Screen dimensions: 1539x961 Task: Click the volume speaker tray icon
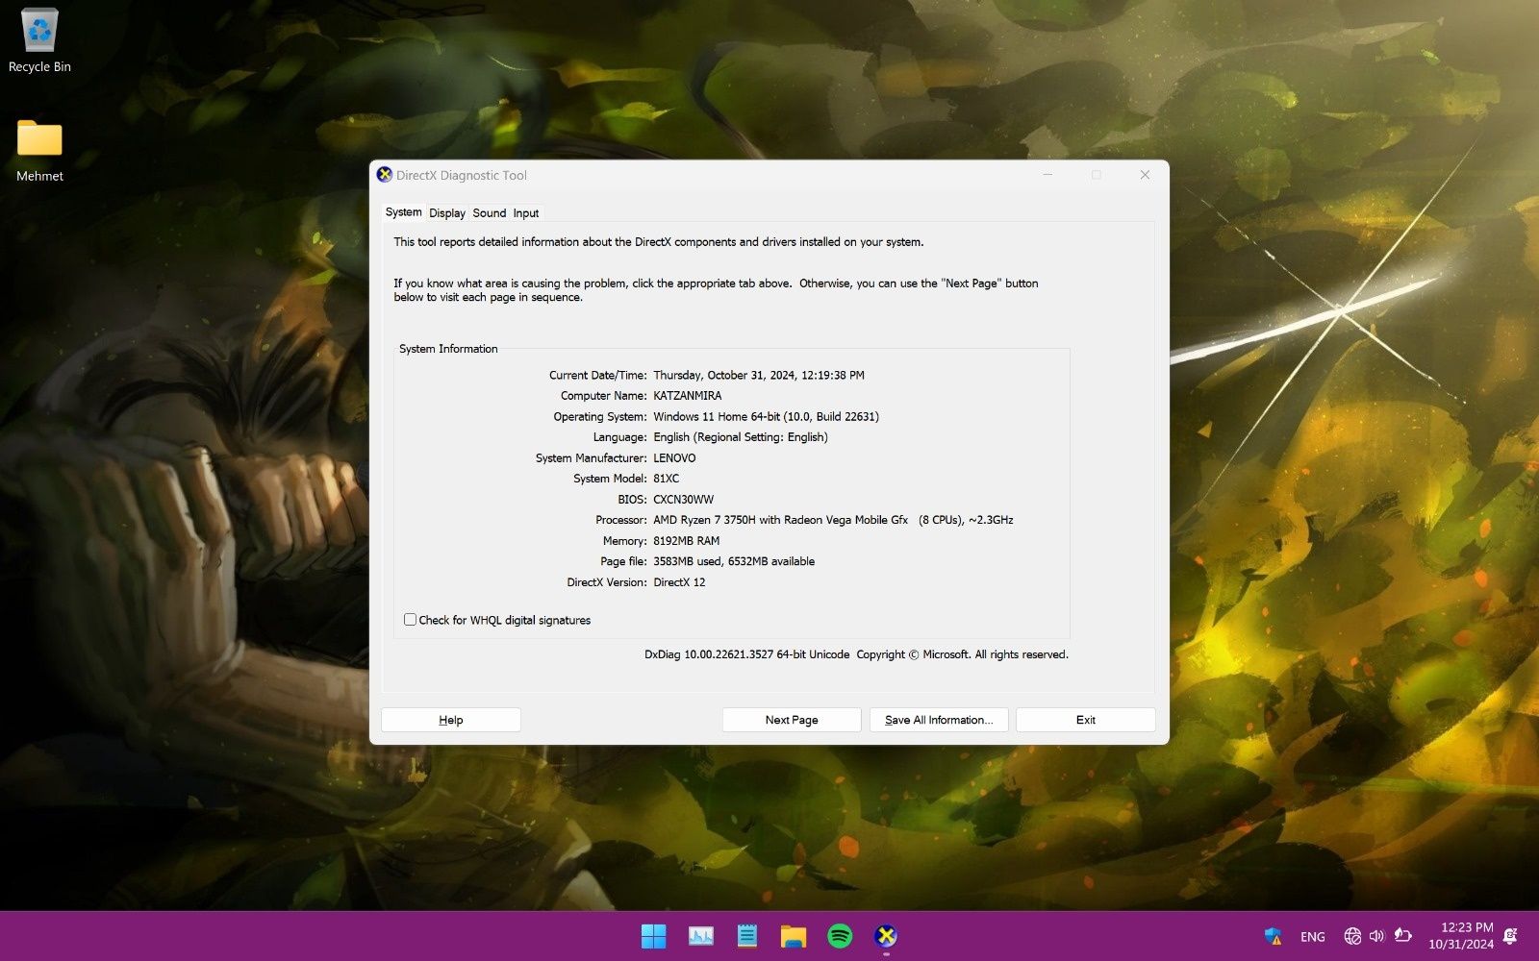1376,936
